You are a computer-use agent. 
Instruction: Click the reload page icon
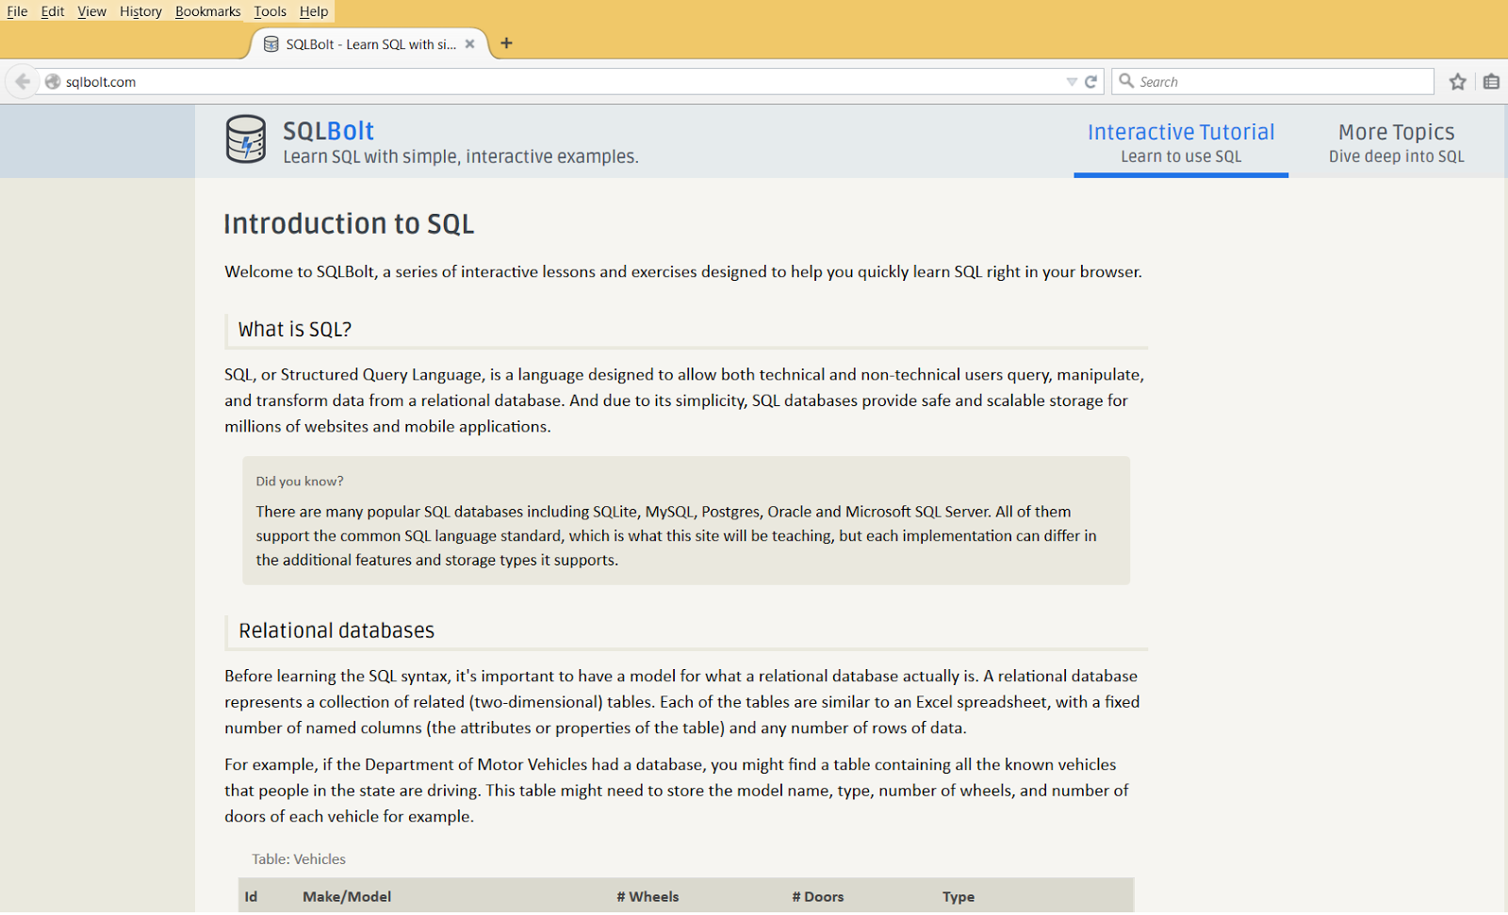pos(1090,82)
